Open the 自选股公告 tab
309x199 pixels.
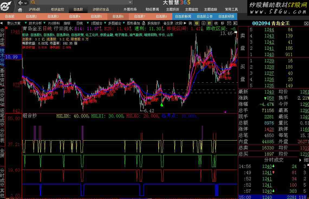(205, 17)
